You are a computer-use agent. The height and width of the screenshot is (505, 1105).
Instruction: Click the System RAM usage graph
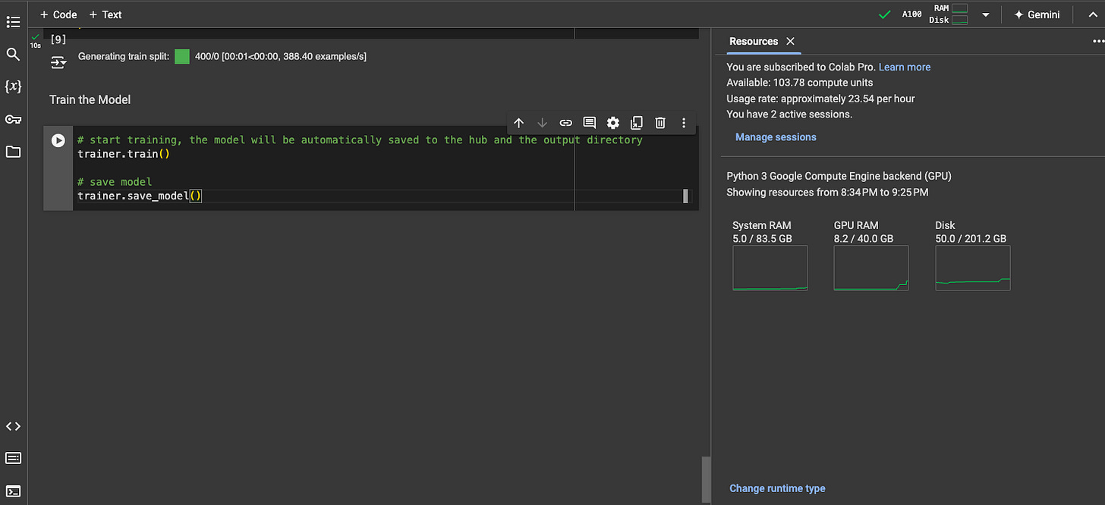pos(770,268)
